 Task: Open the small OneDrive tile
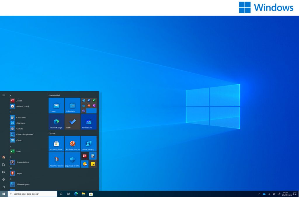[x=84, y=106]
